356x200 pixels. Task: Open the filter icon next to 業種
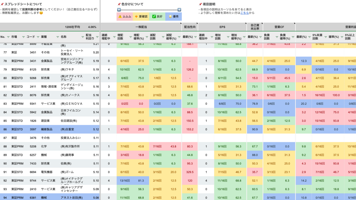[57, 37]
